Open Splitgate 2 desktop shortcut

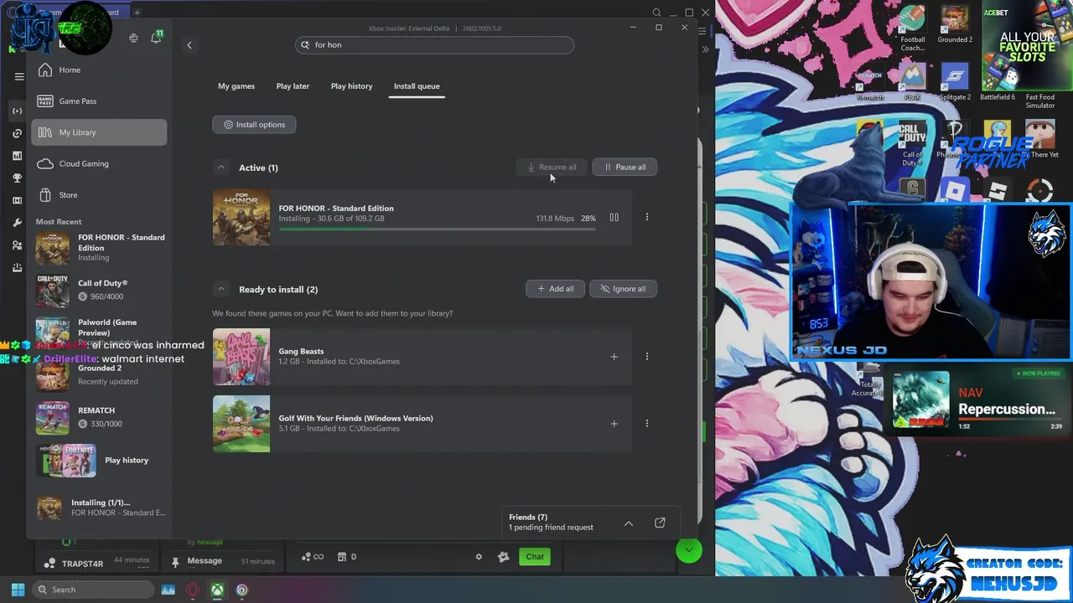pyautogui.click(x=955, y=81)
